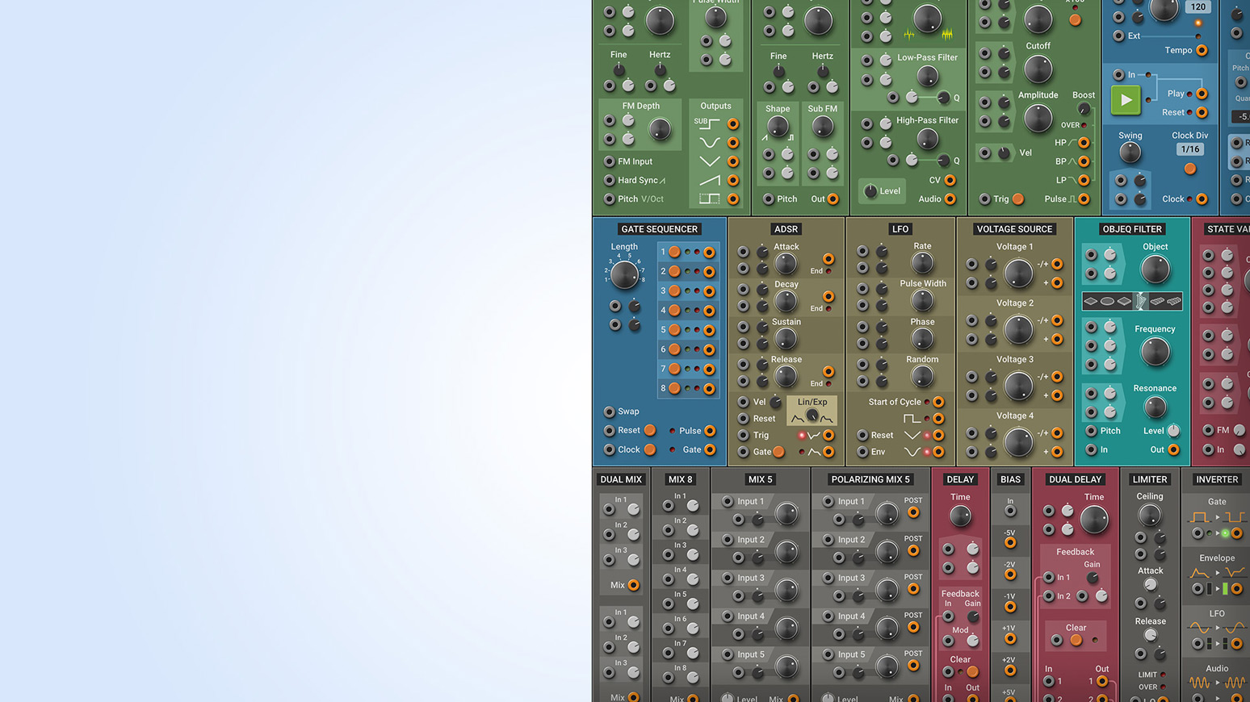This screenshot has height=702, width=1250.
Task: Toggle step 4 button in Gate Sequencer
Action: [674, 310]
